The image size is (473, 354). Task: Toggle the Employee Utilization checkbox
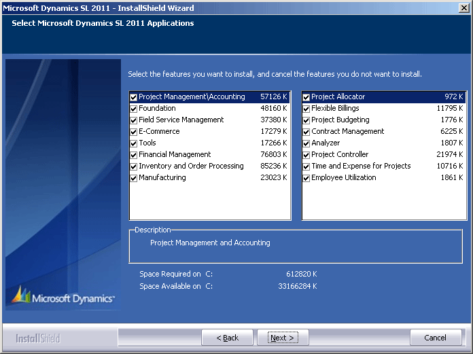pos(306,178)
